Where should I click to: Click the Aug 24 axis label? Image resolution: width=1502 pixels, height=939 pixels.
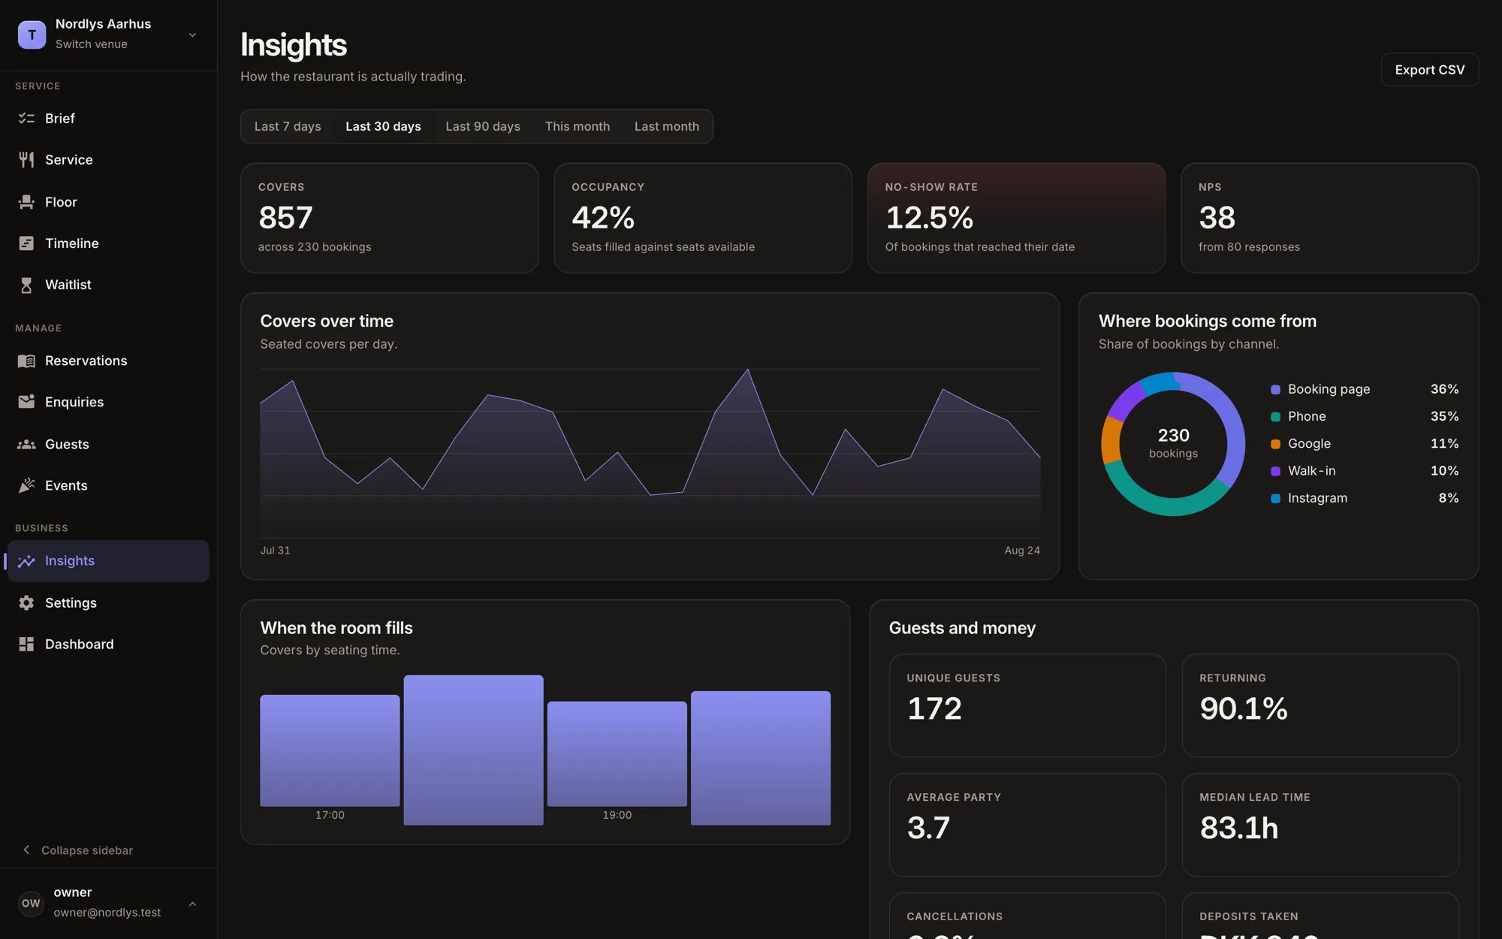pyautogui.click(x=1022, y=550)
